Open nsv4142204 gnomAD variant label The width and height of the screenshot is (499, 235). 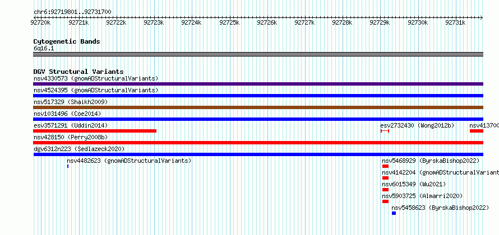441,172
